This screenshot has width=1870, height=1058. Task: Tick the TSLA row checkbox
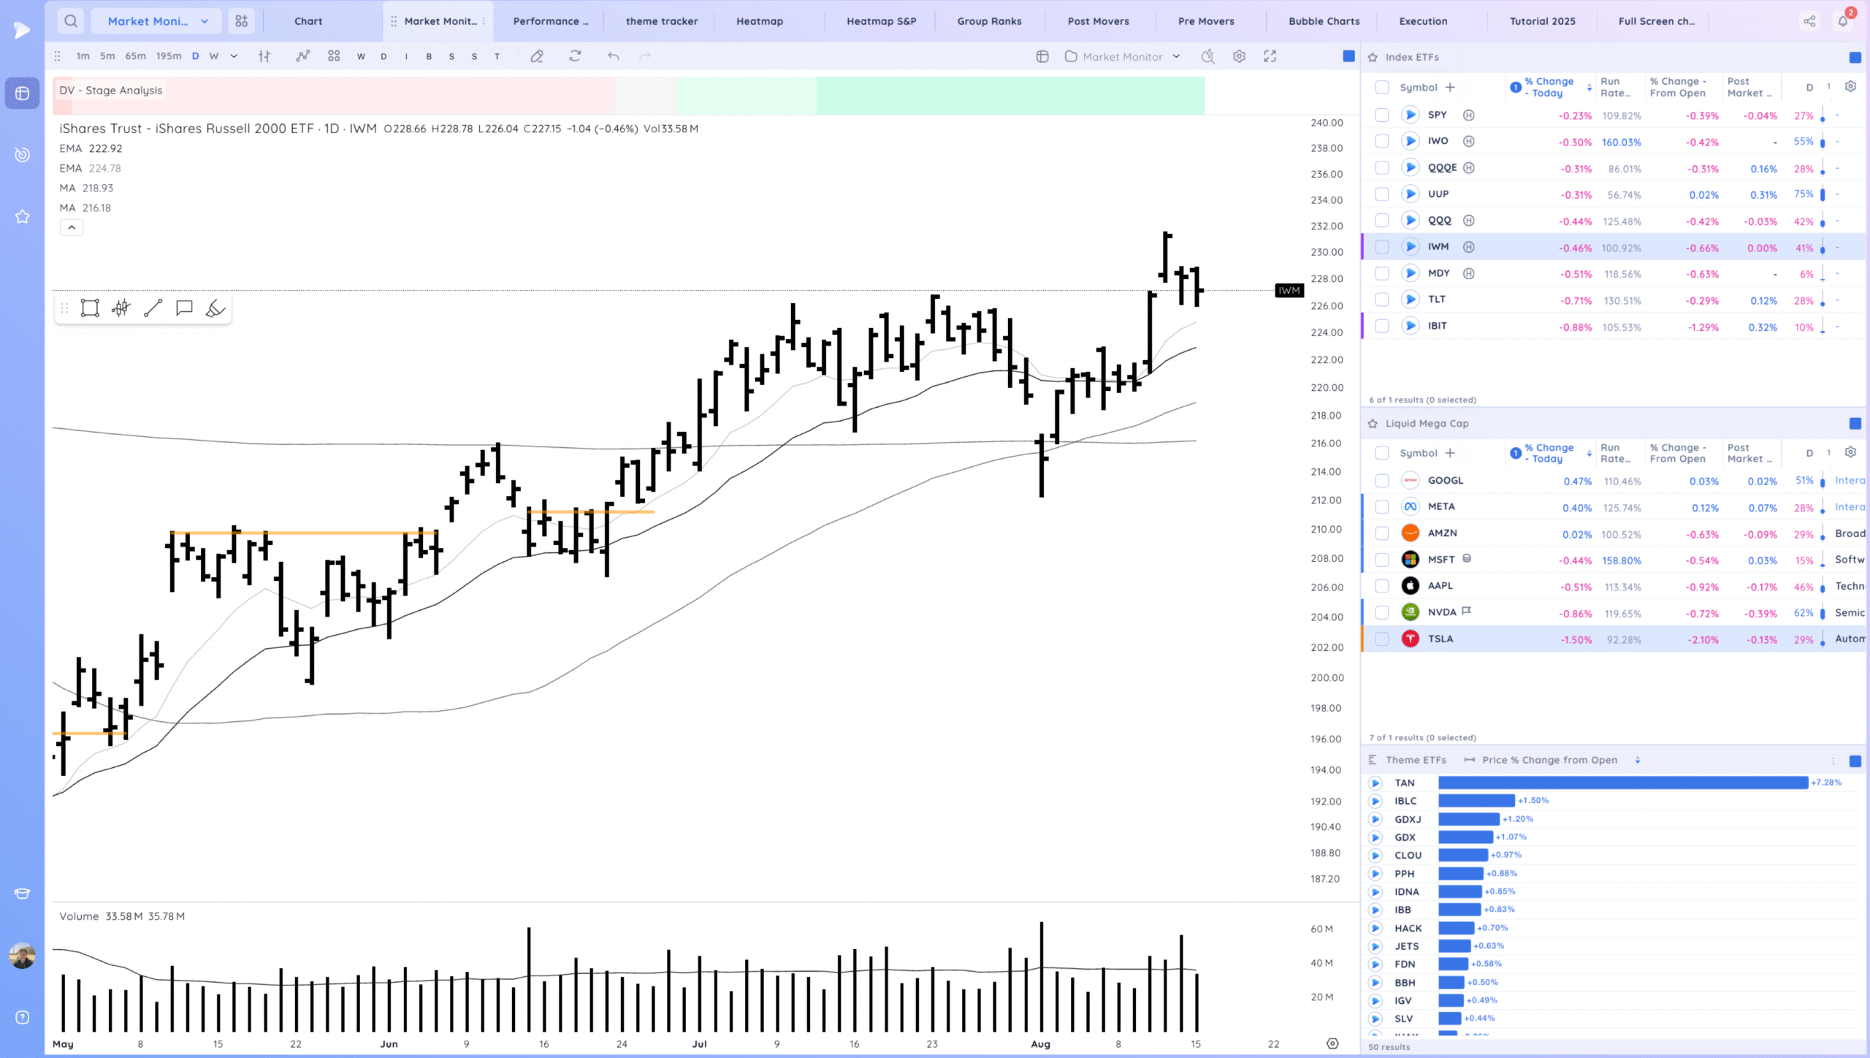[1381, 639]
